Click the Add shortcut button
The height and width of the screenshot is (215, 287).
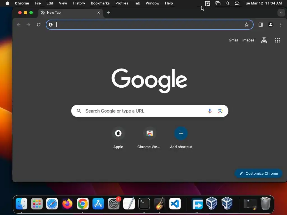coord(181,138)
